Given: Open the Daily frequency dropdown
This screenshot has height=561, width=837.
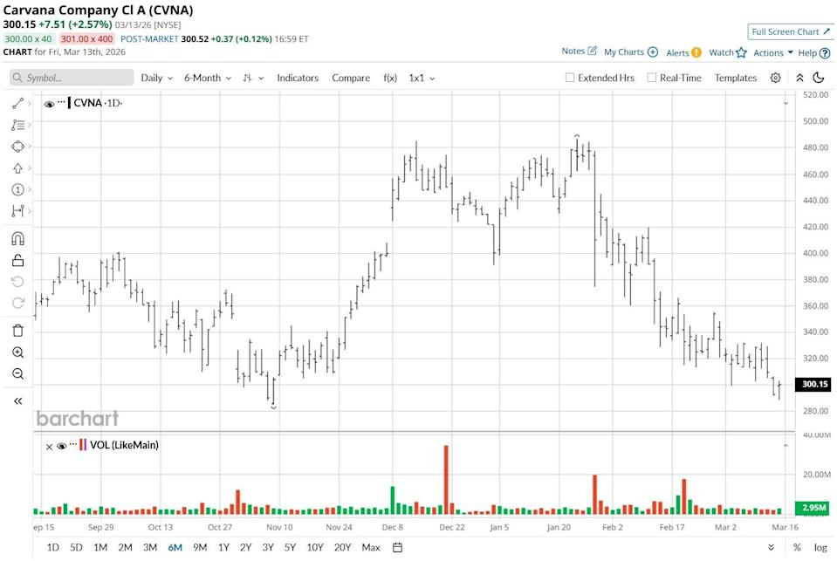Looking at the screenshot, I should click(x=157, y=78).
